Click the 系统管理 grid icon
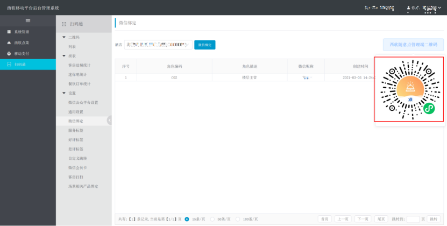 [x=9, y=32]
